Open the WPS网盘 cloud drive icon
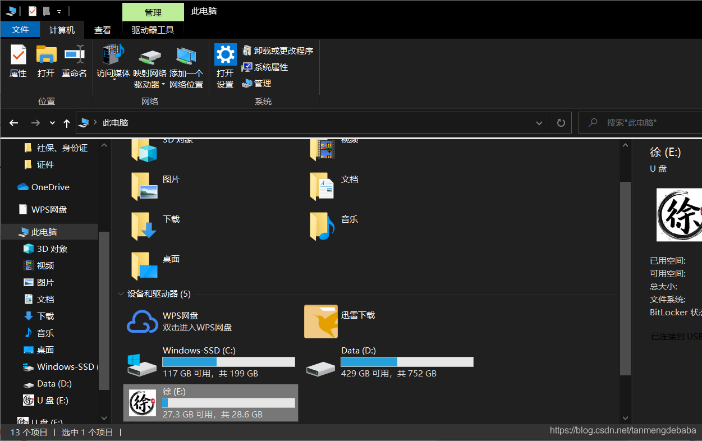 (143, 321)
